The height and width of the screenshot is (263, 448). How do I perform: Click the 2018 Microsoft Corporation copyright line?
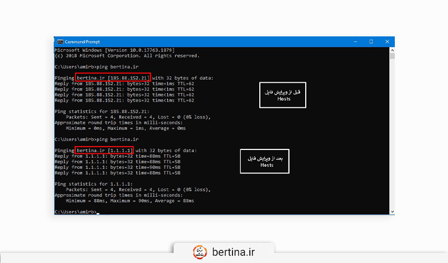coord(127,56)
